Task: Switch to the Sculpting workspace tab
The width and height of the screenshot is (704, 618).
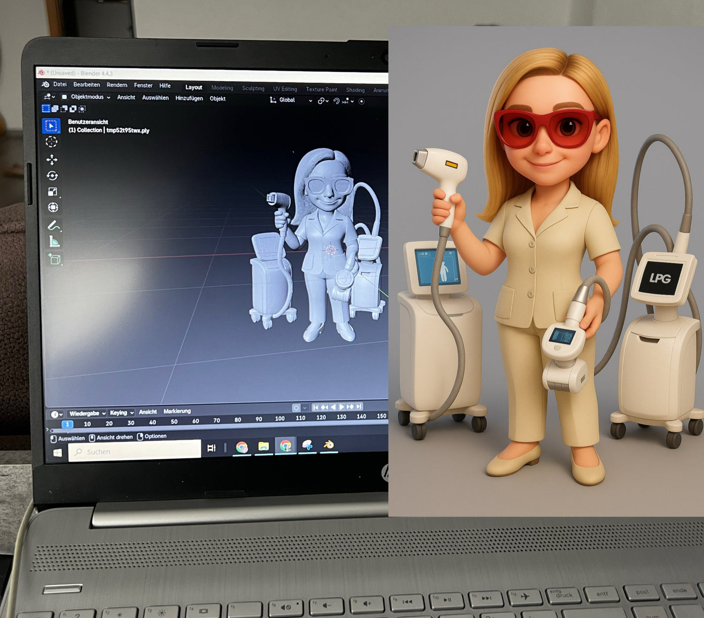Action: coord(253,88)
